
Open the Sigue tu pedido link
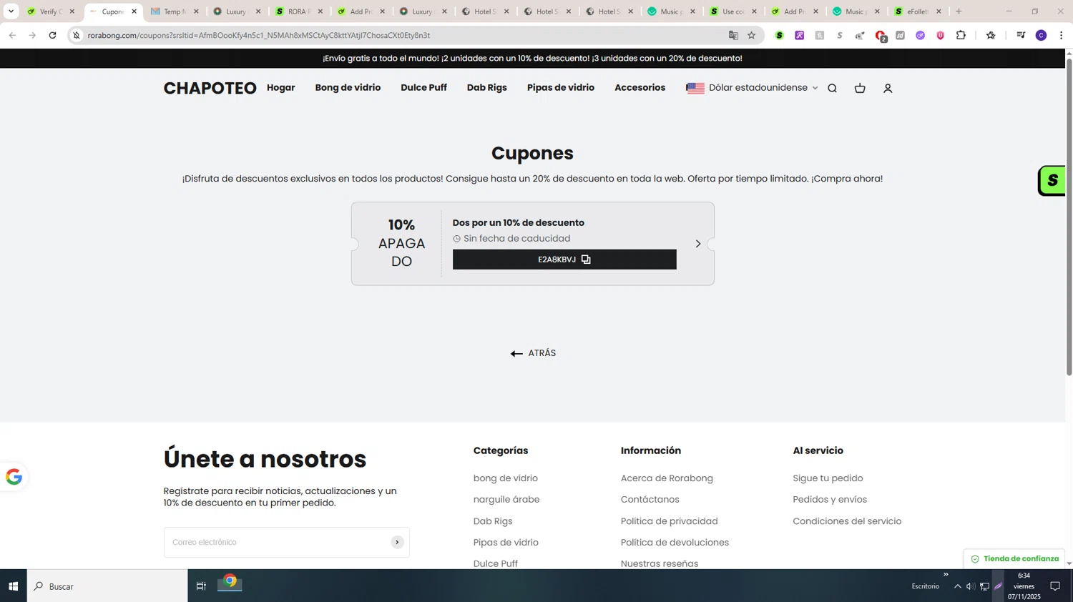tap(828, 478)
